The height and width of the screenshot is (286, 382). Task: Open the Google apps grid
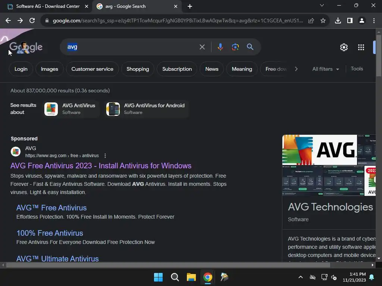pos(361,47)
